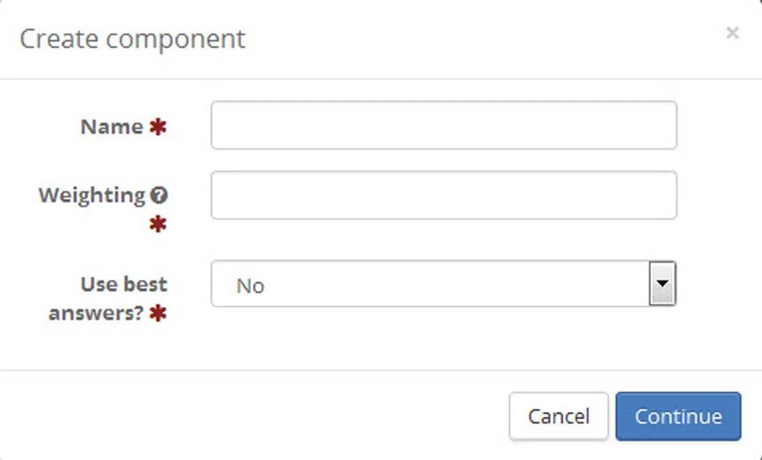The height and width of the screenshot is (460, 762).
Task: Click inside the Weighting text field
Action: (x=443, y=195)
